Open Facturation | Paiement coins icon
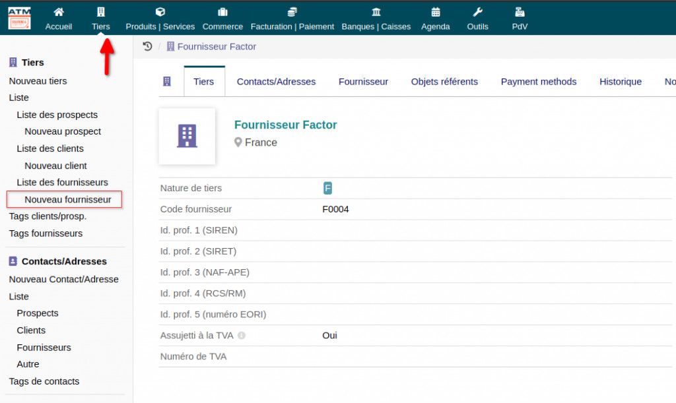This screenshot has height=403, width=676. [x=292, y=12]
